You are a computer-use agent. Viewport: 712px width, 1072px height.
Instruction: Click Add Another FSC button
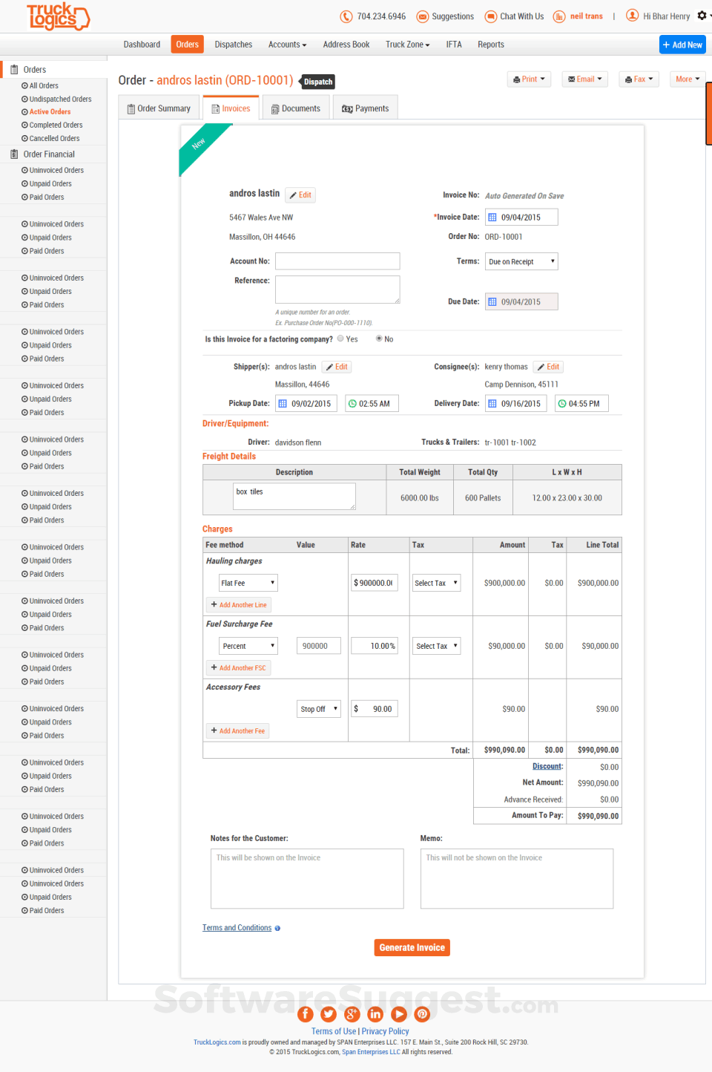[238, 668]
